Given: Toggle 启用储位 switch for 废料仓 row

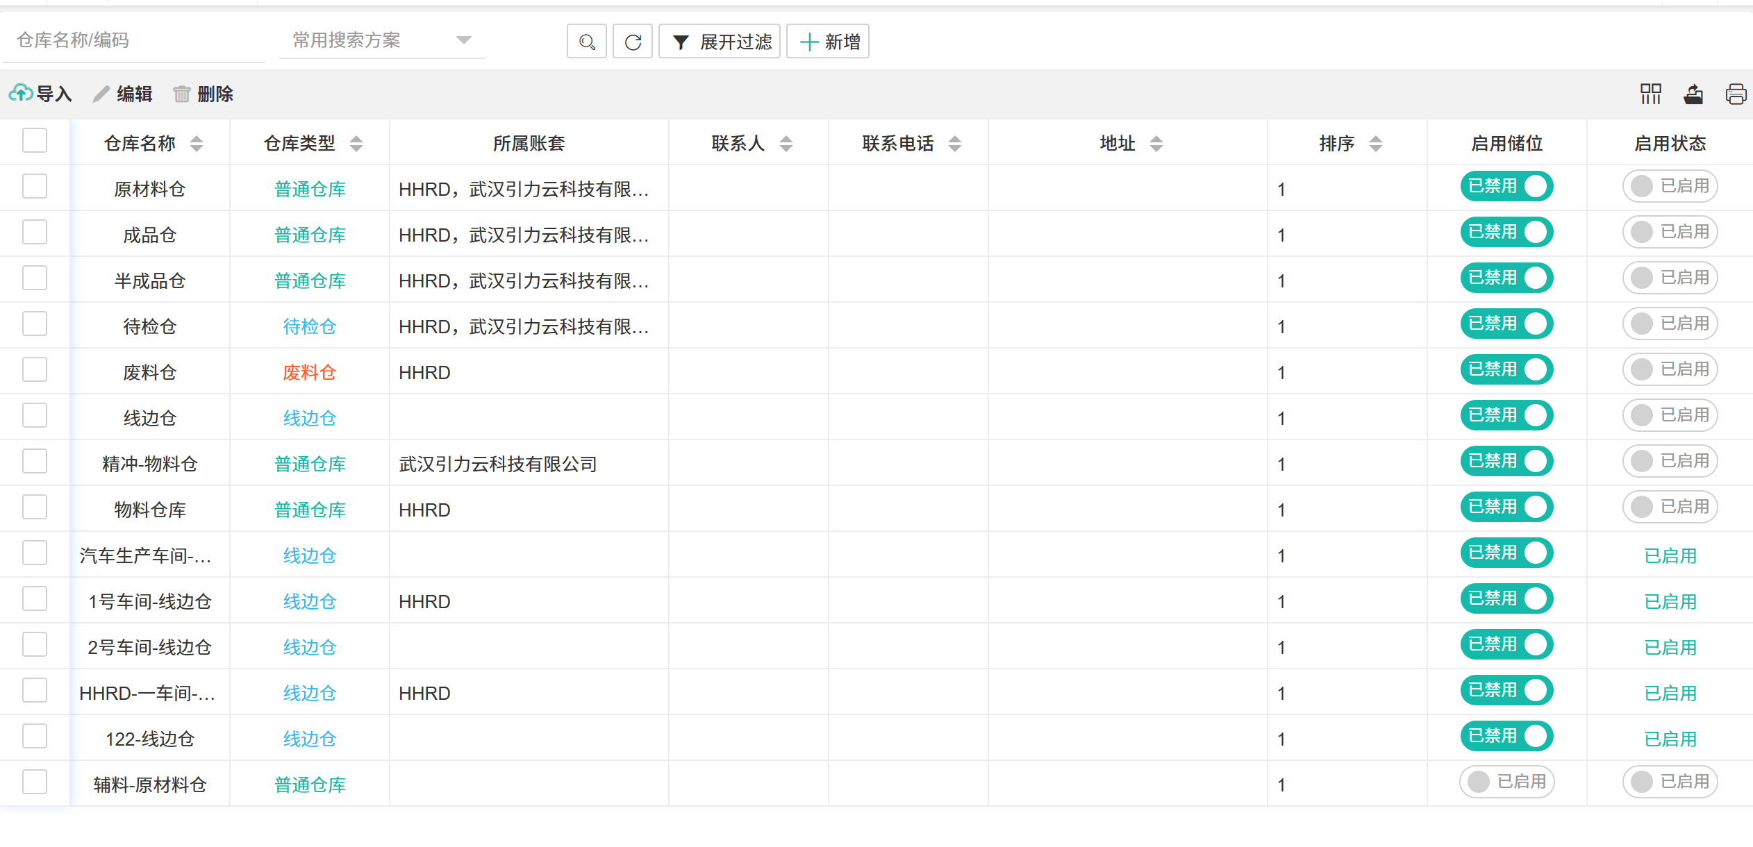Looking at the screenshot, I should tap(1506, 369).
